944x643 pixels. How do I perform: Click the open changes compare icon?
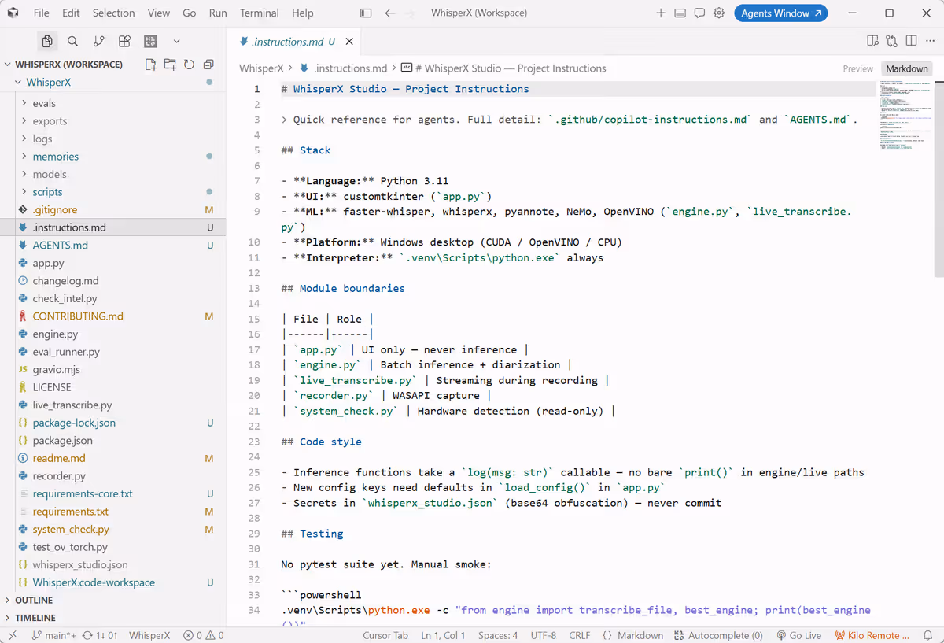[891, 41]
